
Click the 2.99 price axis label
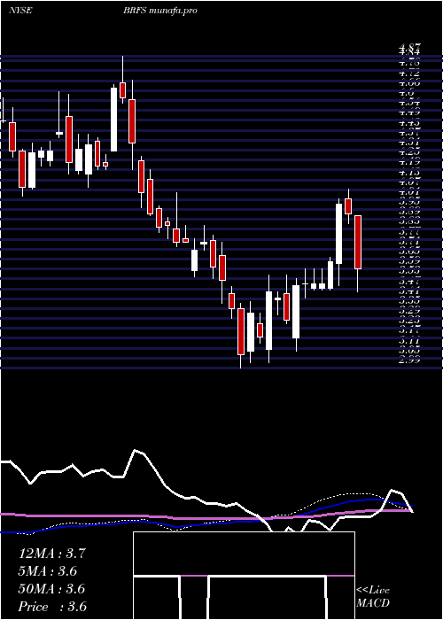pos(409,360)
